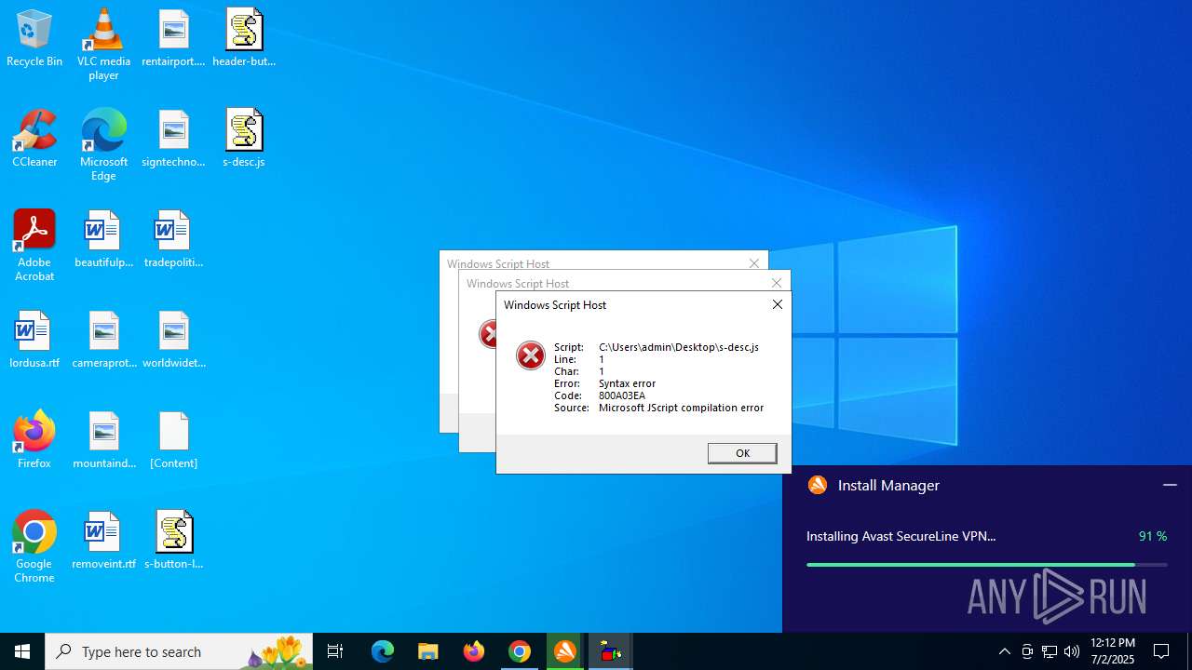The image size is (1192, 670).
Task: Close the rearmost Windows Script Host dialog
Action: coord(754,263)
